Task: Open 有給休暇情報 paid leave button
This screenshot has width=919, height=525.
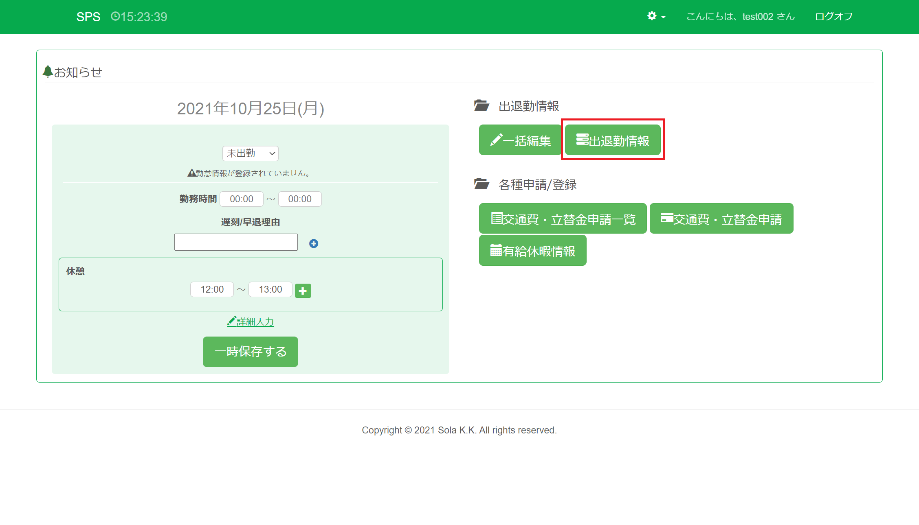Action: pos(532,251)
